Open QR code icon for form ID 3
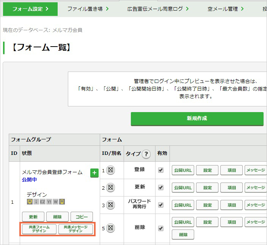 pyautogui.click(x=110, y=205)
